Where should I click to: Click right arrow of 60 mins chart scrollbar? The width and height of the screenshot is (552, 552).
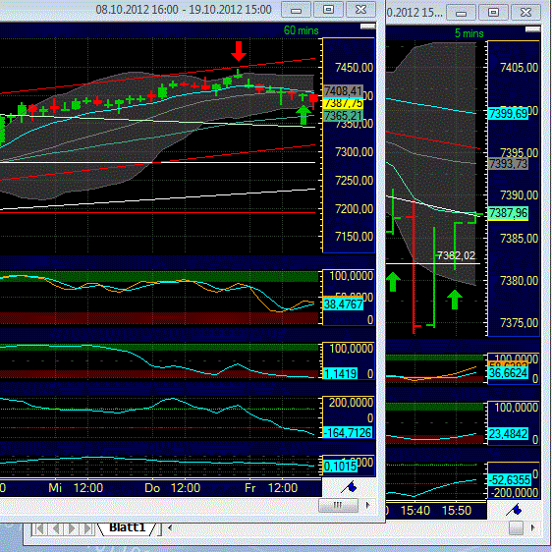368,505
